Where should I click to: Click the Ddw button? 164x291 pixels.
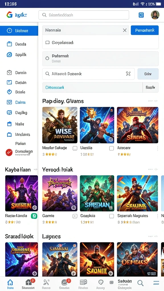(x=148, y=74)
